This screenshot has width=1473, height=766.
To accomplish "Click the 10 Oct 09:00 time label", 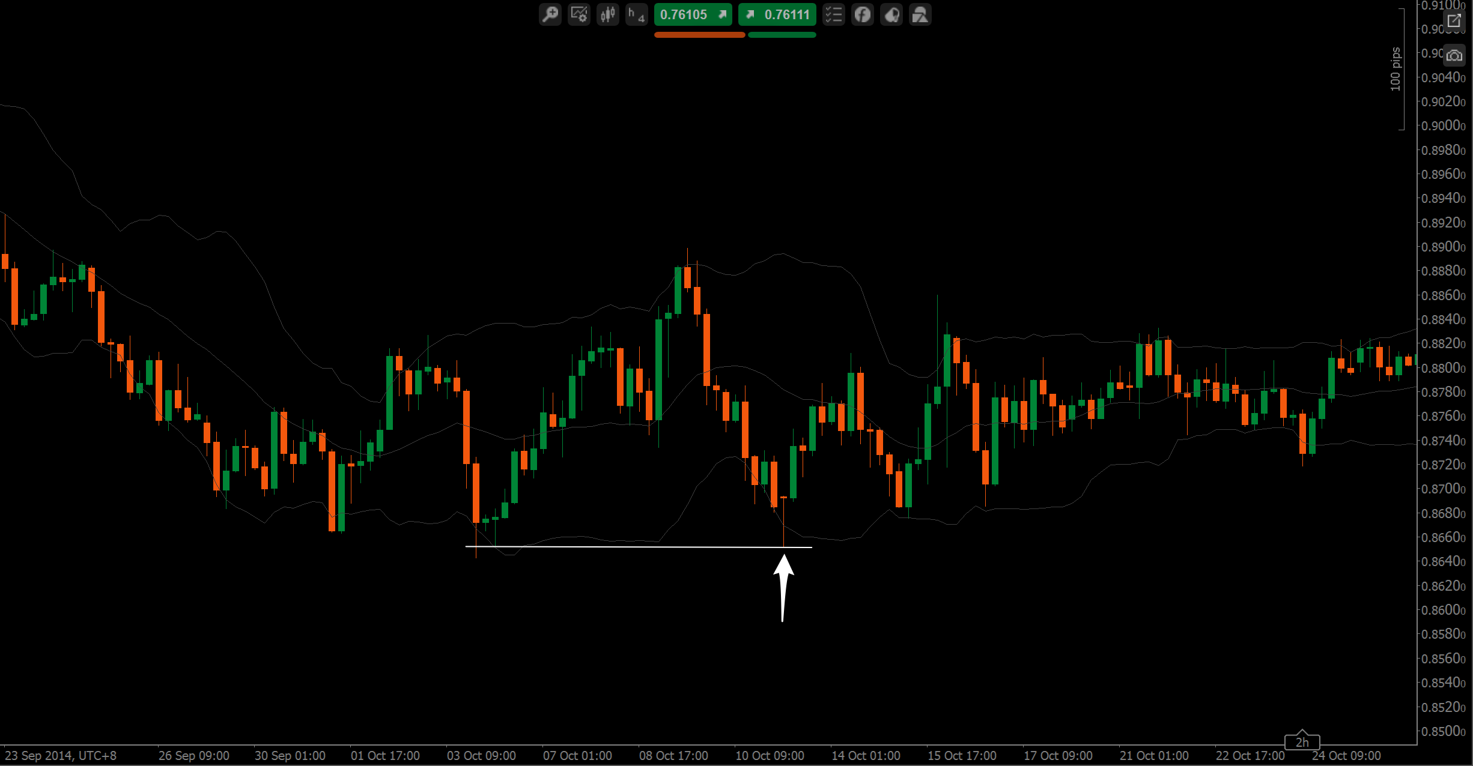I will [x=770, y=756].
